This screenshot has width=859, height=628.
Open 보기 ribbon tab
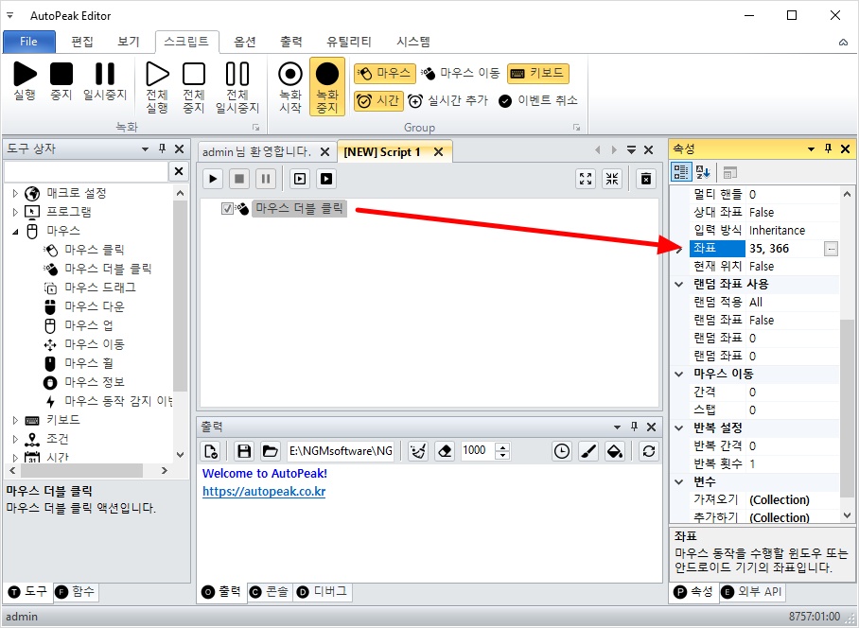point(129,42)
